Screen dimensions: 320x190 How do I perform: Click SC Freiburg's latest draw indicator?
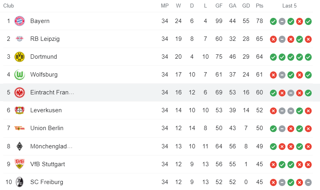(x=308, y=182)
